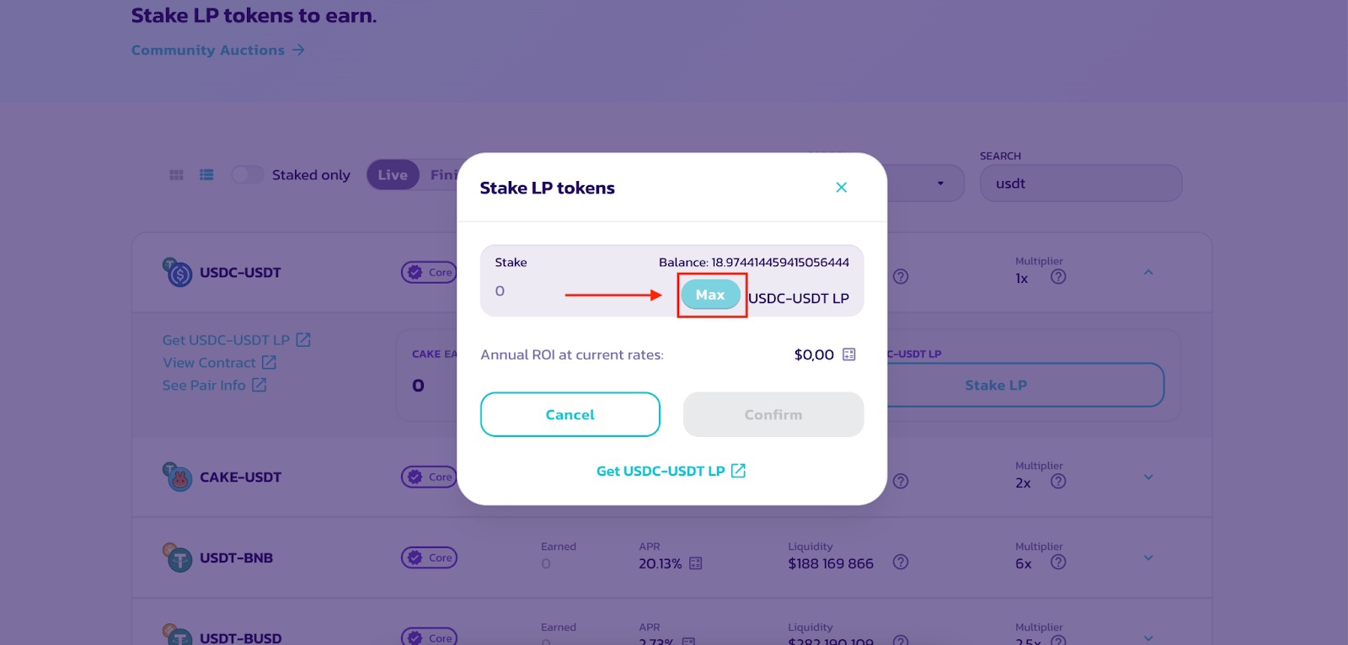Viewport: 1348px width, 645px height.
Task: Open the sort by dropdown
Action: coord(927,184)
